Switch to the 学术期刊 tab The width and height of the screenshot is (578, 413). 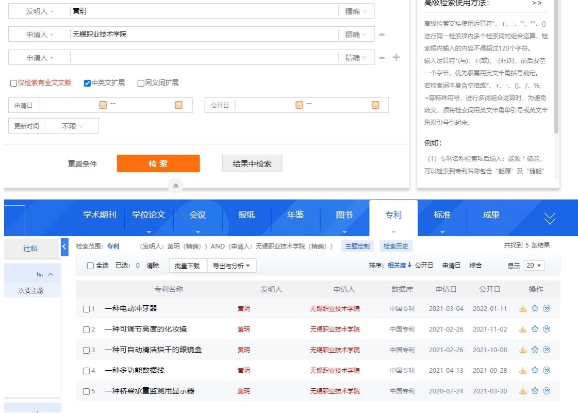(x=100, y=215)
